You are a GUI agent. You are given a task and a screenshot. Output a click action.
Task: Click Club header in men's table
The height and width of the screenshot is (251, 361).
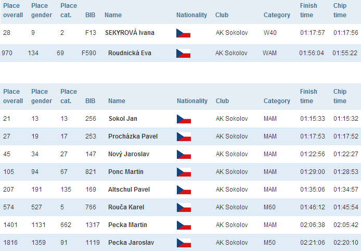coord(222,101)
